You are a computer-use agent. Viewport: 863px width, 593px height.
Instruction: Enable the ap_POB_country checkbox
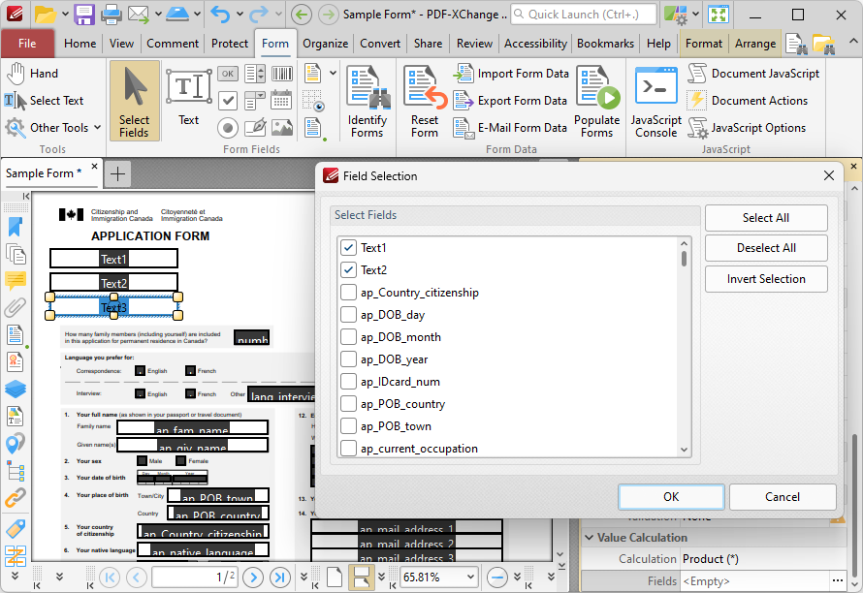click(x=348, y=403)
